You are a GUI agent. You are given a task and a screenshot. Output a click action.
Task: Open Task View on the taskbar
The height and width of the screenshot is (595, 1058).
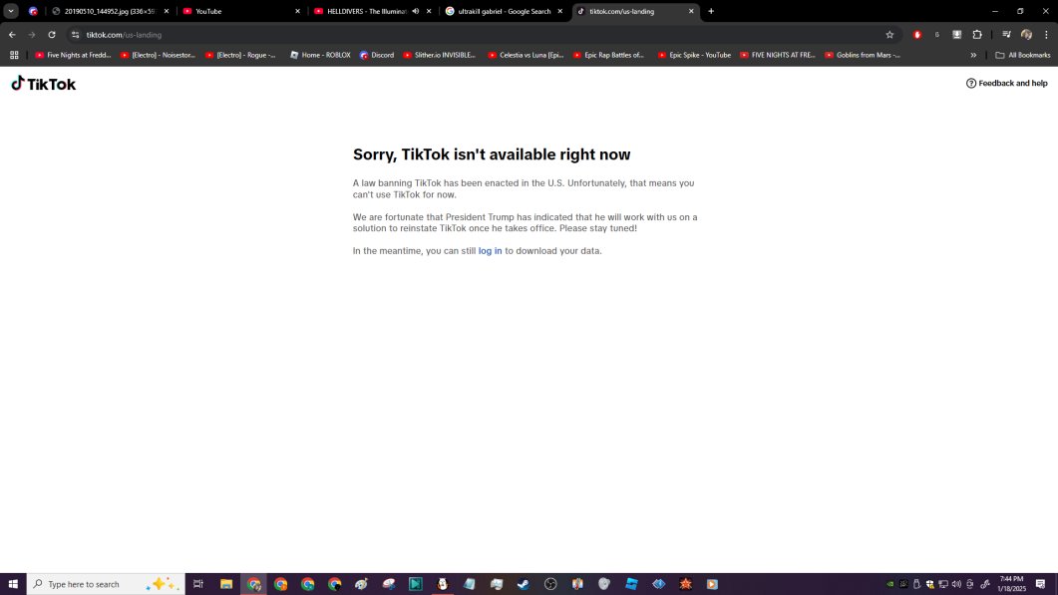(x=198, y=584)
